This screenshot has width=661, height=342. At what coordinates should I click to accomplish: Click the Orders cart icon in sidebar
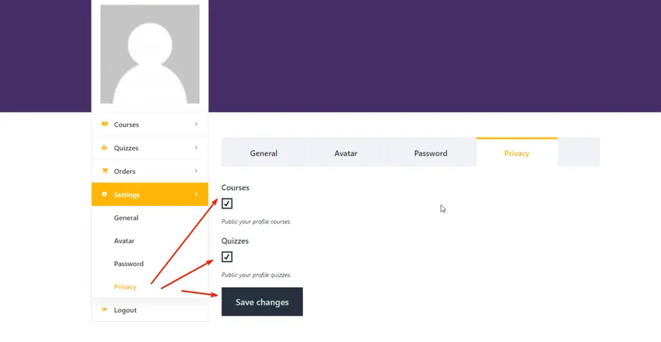104,171
